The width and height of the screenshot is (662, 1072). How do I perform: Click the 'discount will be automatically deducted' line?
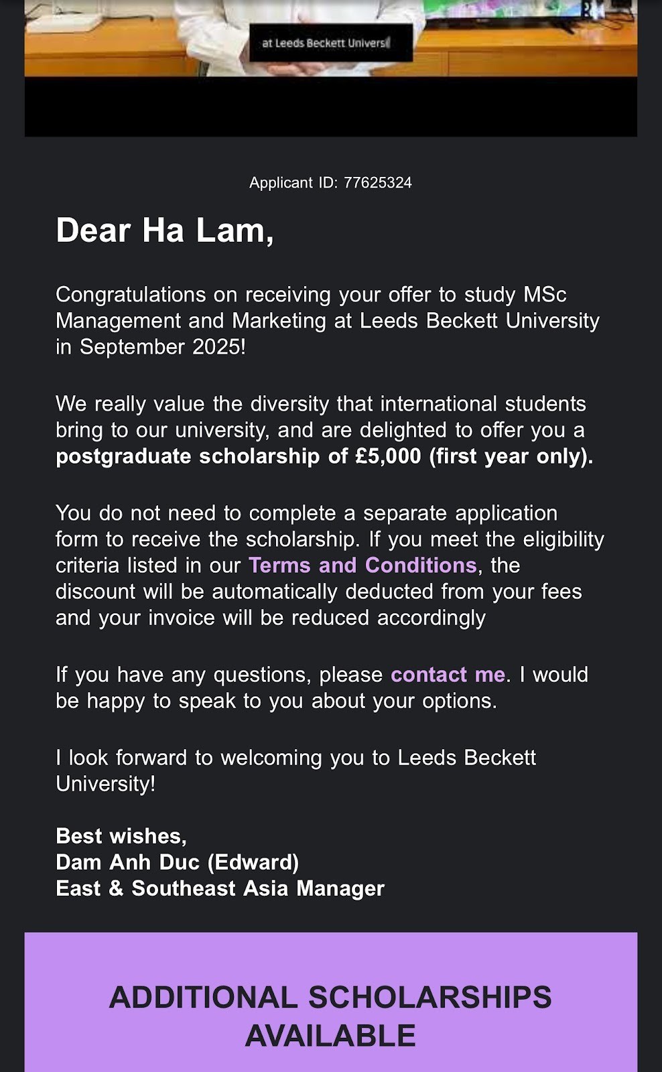(x=318, y=592)
